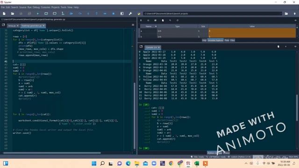Screen dimensions: 299x168
Task: Run selection or current line
Action: coord(63,14)
